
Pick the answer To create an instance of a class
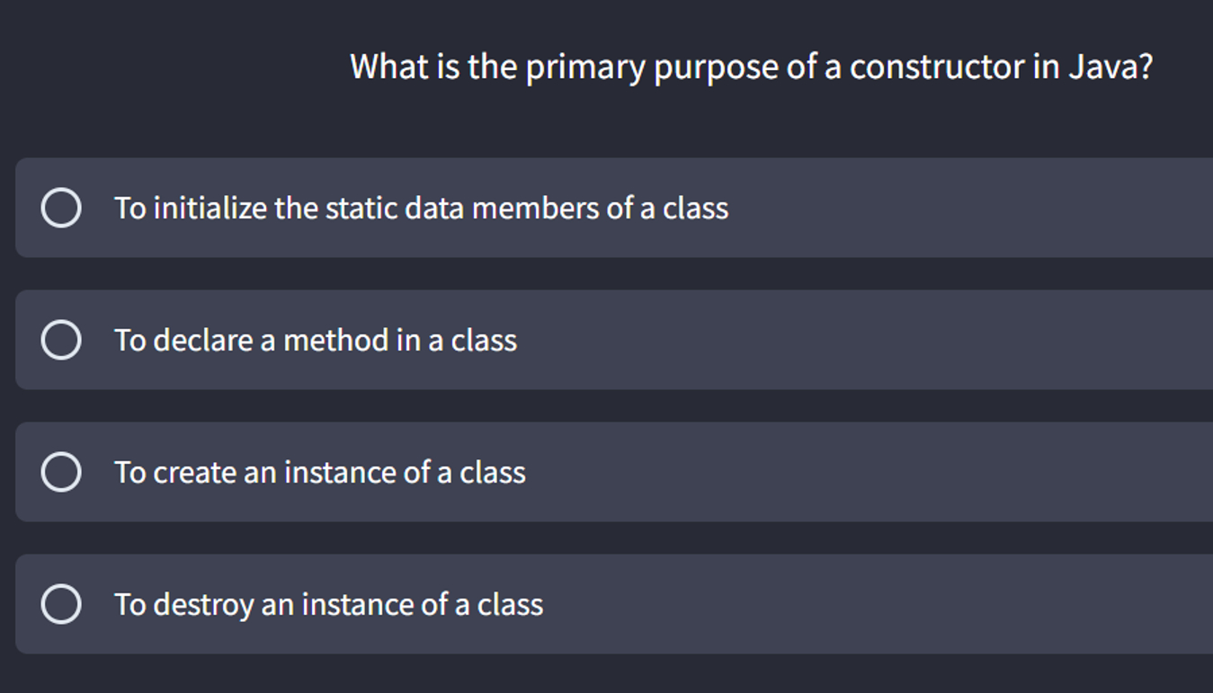click(319, 472)
